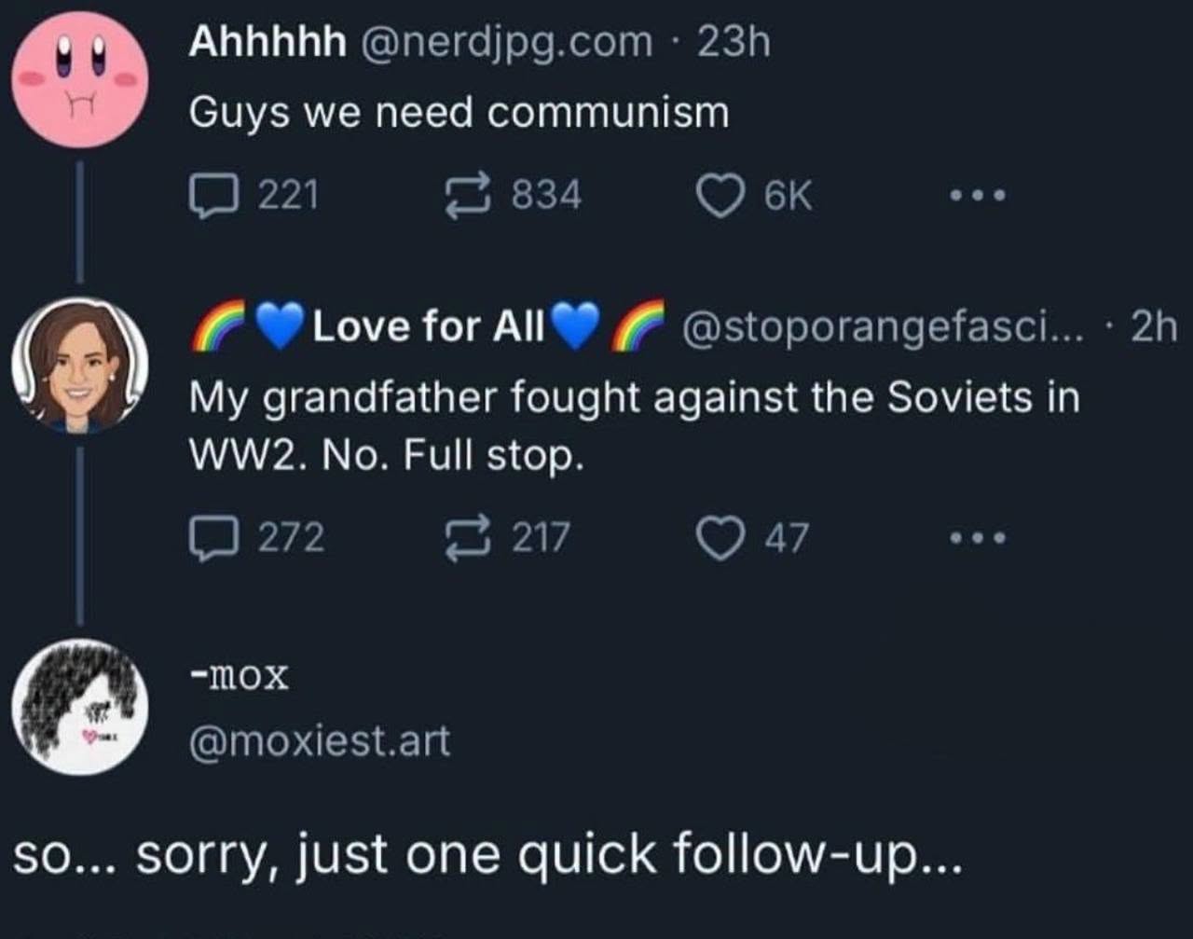
Task: Open -mox's profile picture
Action: tap(82, 709)
